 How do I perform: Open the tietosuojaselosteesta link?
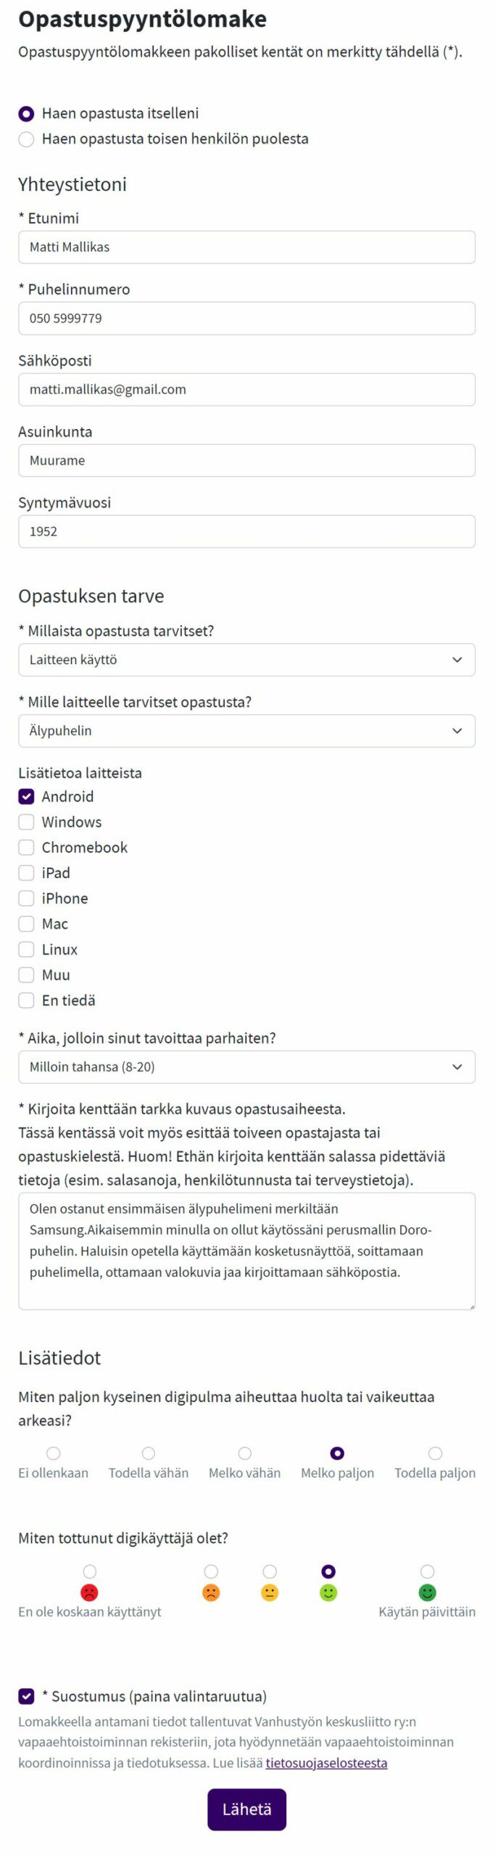click(326, 1762)
